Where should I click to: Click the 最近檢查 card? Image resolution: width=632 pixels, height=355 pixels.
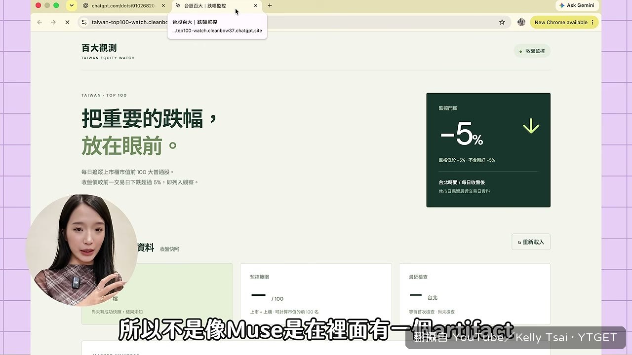point(474,294)
